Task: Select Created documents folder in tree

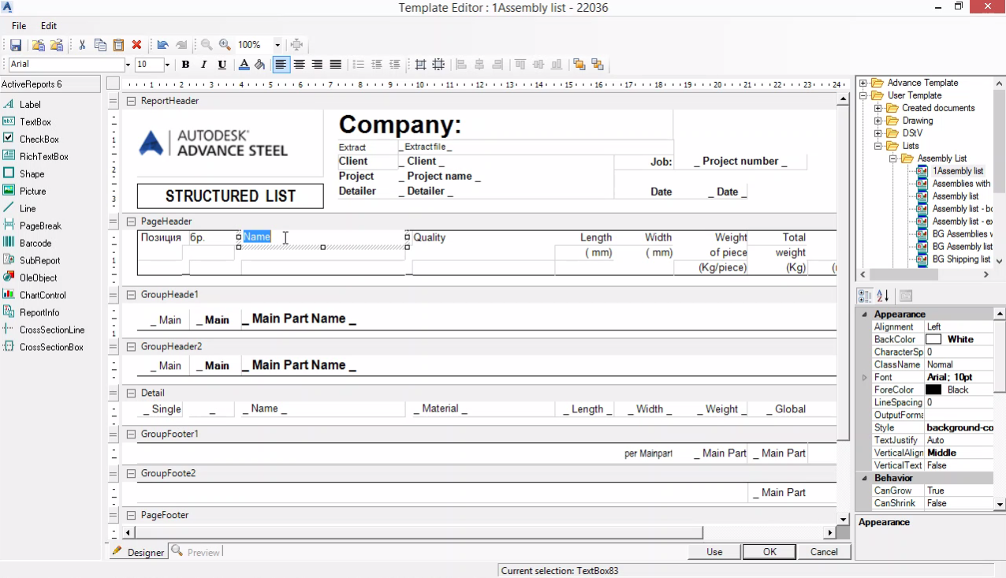Action: (938, 108)
